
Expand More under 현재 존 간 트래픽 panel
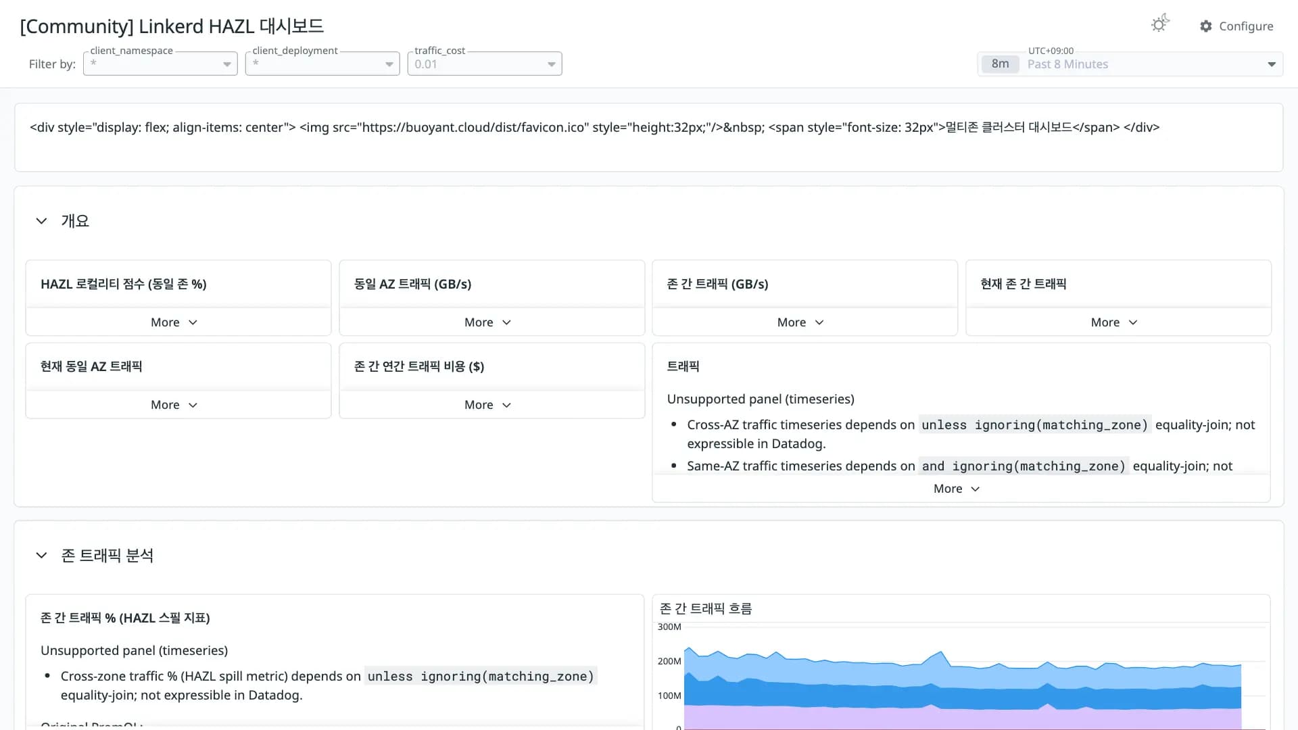1115,322
